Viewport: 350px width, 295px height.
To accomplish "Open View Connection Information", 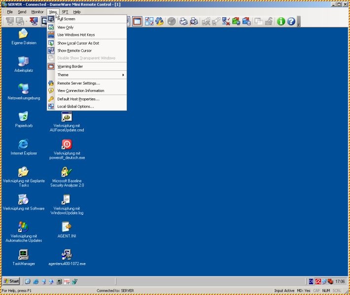I will (x=81, y=90).
